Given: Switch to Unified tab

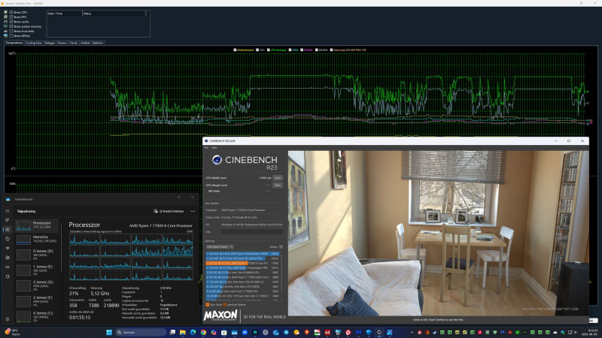Looking at the screenshot, I should click(x=85, y=43).
